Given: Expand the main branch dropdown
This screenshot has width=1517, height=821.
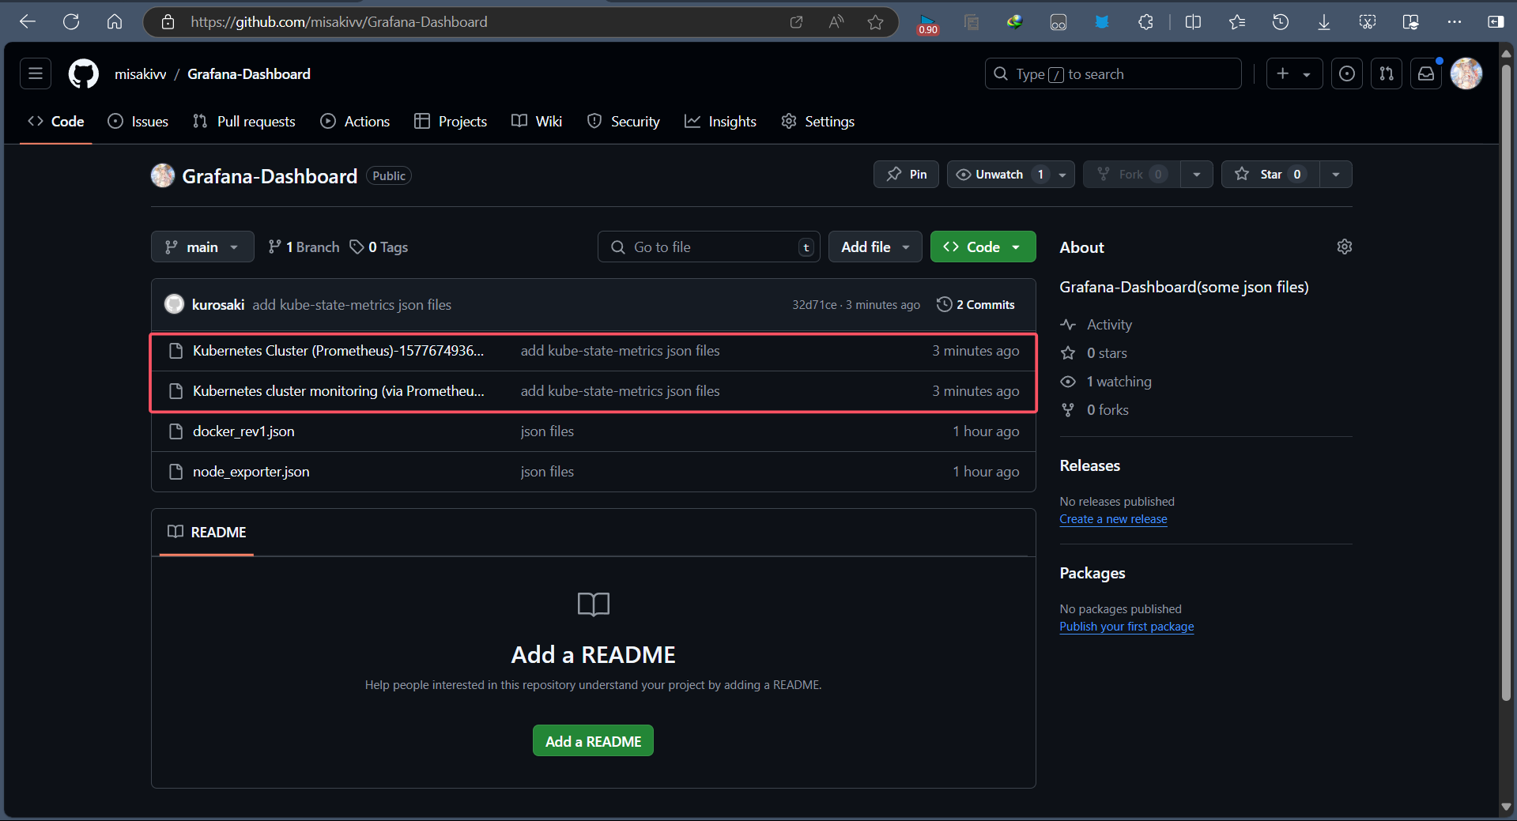Looking at the screenshot, I should click(x=202, y=247).
